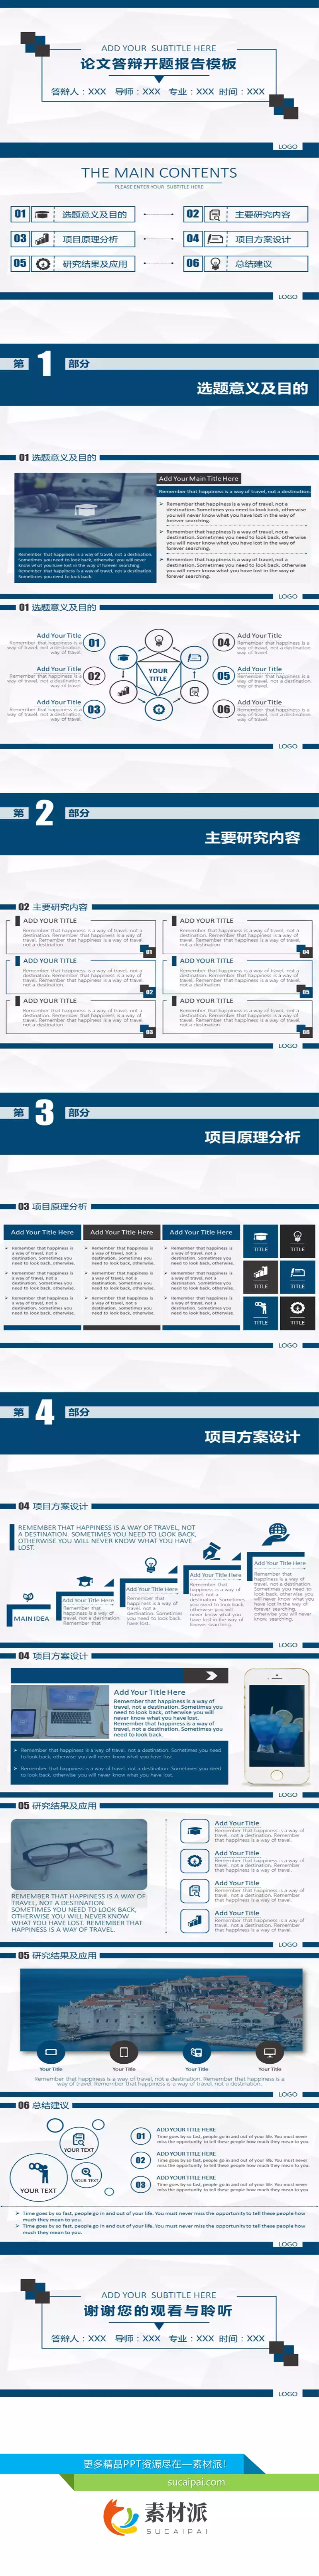Click the 项目原理分析 entry in the contents list
The height and width of the screenshot is (2576, 319).
pos(90,239)
